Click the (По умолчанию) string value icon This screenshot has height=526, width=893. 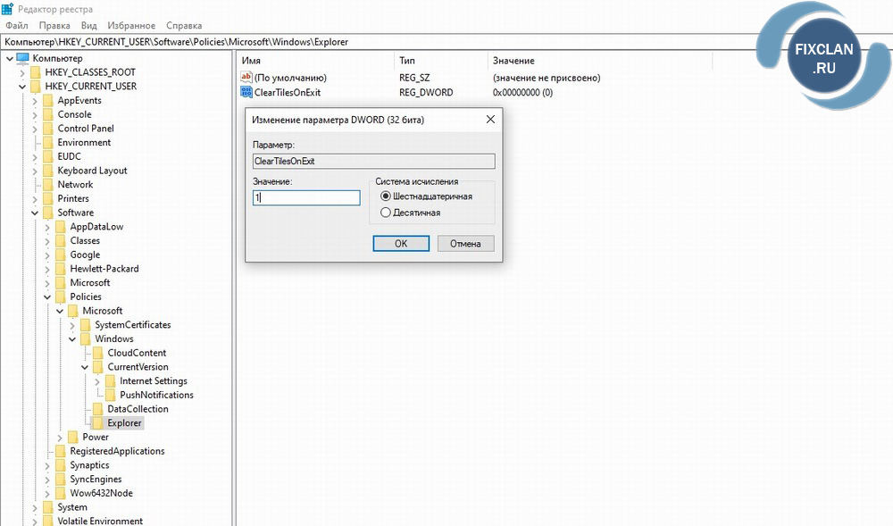(x=247, y=78)
